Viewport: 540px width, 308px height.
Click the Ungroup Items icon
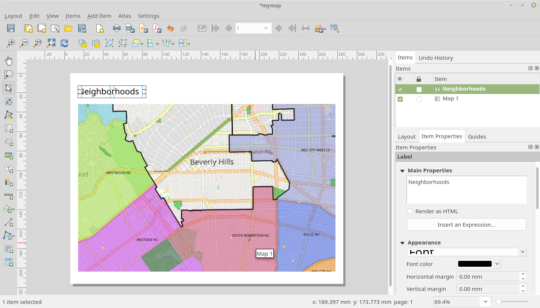click(x=123, y=43)
